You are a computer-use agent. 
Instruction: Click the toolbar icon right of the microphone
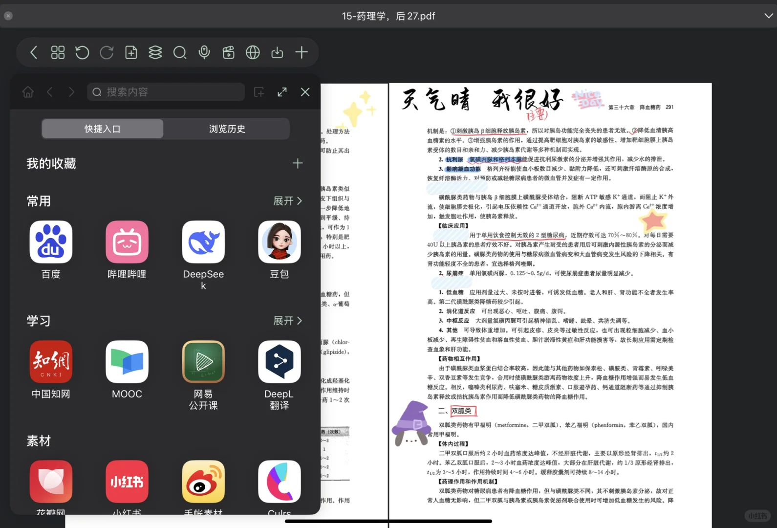coord(228,52)
